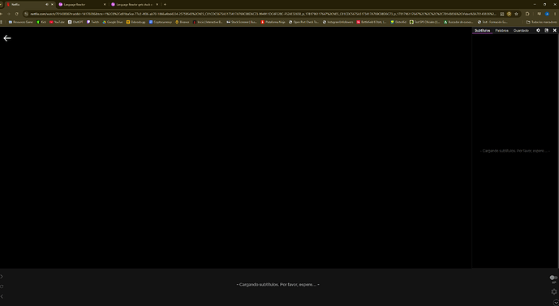Click side panel 'Cargando subtítulos' message
Image resolution: width=559 pixels, height=306 pixels.
[x=515, y=151]
